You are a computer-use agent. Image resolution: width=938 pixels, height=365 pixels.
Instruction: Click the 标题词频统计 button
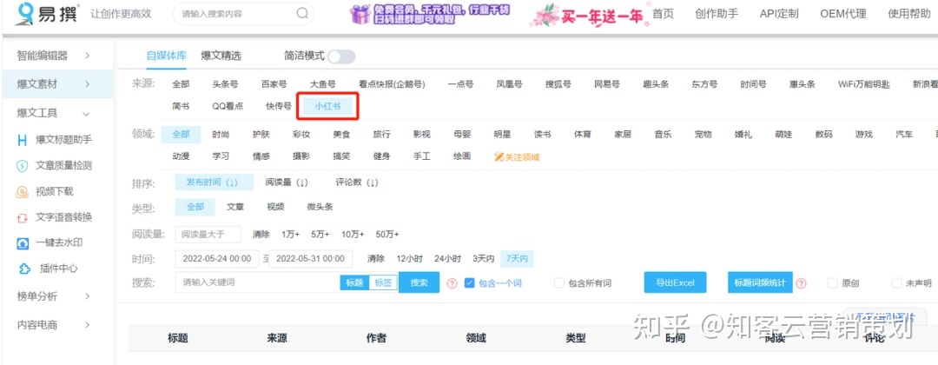[760, 282]
